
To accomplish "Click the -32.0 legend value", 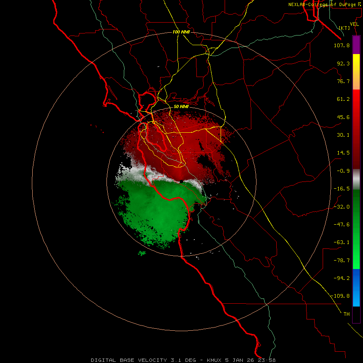I will pos(342,207).
